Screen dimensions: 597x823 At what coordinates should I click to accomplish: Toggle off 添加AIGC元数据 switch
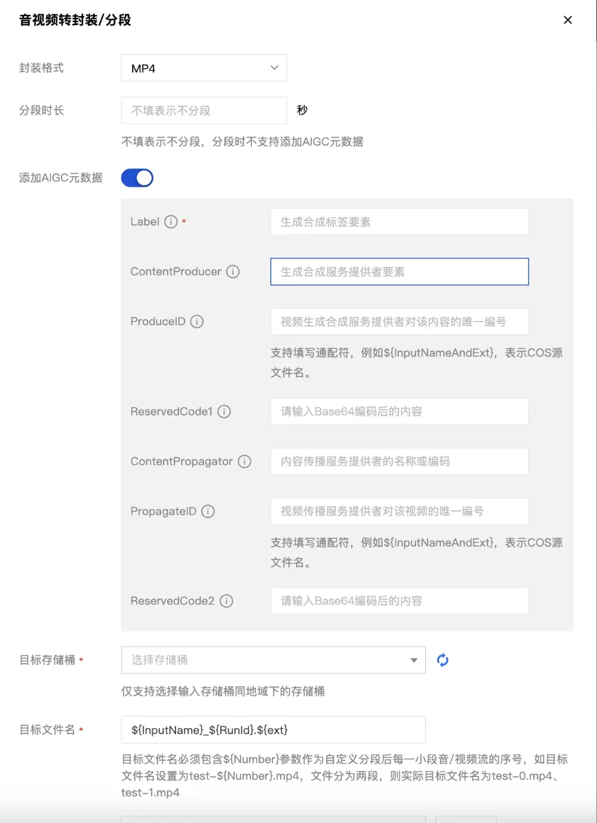[x=137, y=178]
